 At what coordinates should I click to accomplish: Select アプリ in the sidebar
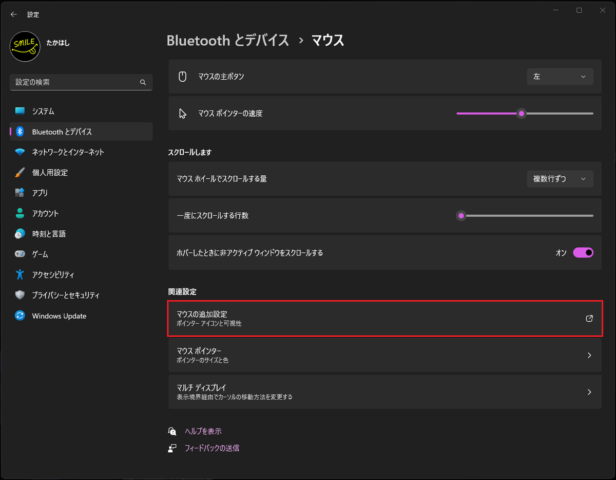40,193
